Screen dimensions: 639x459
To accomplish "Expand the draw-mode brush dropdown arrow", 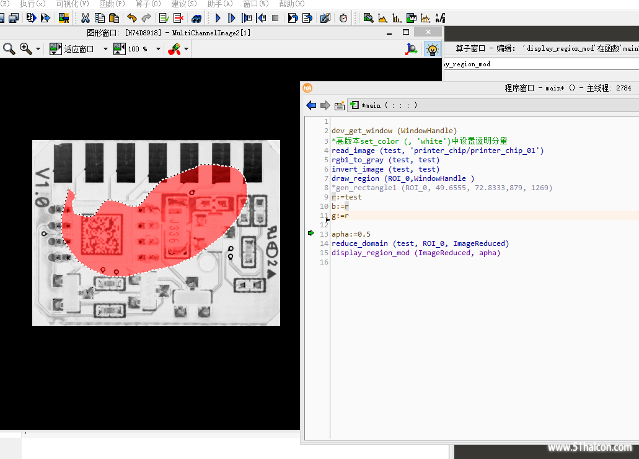I will coord(186,49).
